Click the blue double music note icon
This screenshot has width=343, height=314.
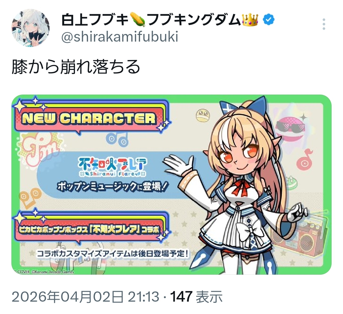(117, 139)
